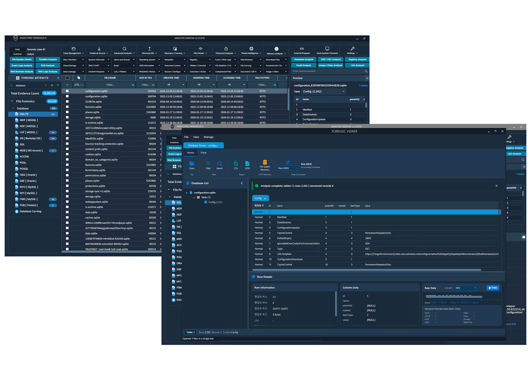This screenshot has width=531, height=380.
Task: Collapse the Database List panel
Action: tap(242, 183)
